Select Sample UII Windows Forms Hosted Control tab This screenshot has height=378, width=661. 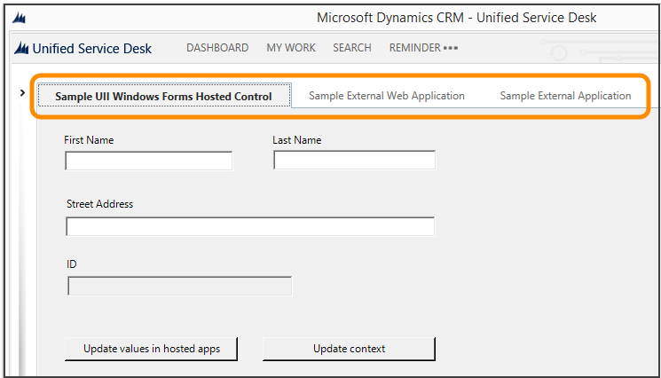pos(164,96)
